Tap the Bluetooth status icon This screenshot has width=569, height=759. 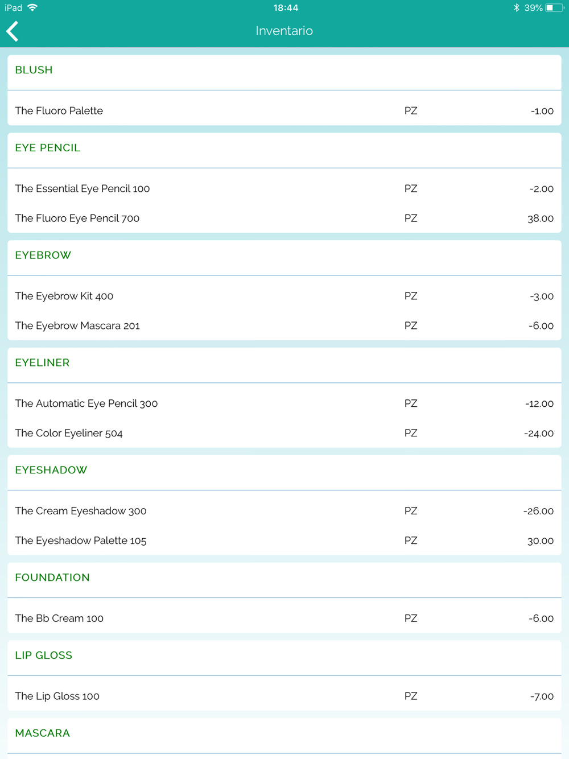point(516,8)
